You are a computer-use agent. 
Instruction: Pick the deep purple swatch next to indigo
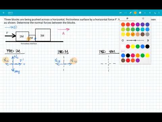click(x=142, y=24)
